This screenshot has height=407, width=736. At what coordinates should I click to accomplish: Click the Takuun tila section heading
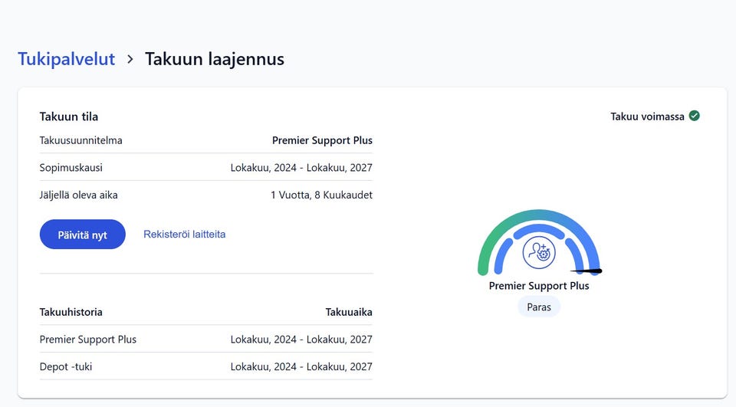[69, 117]
